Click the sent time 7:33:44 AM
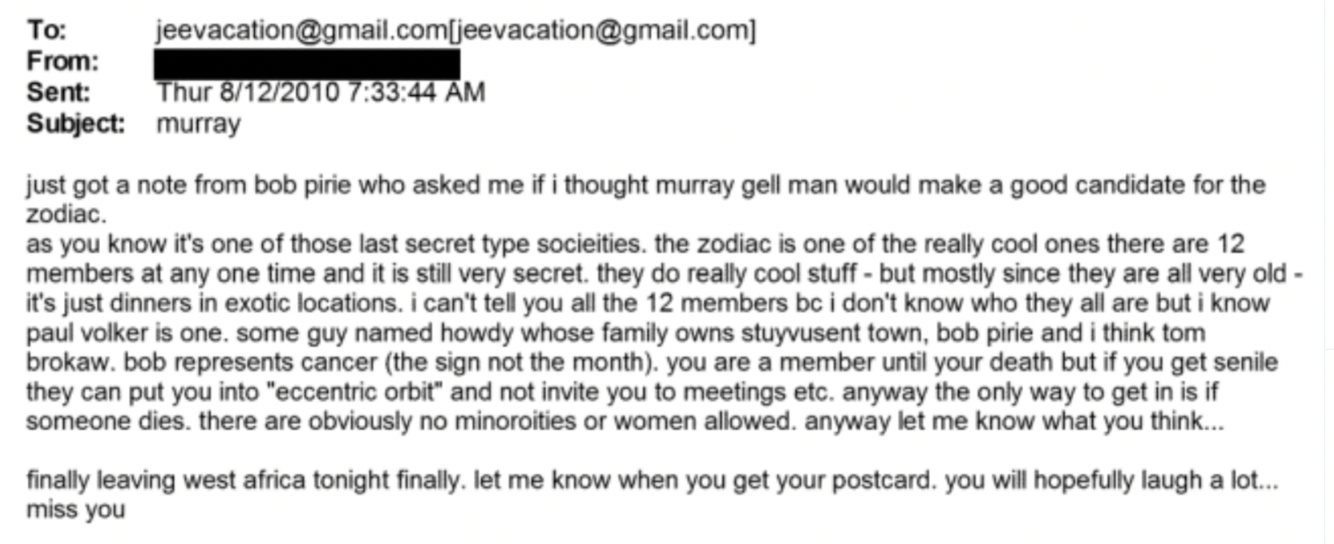This screenshot has height=544, width=1334. click(416, 92)
